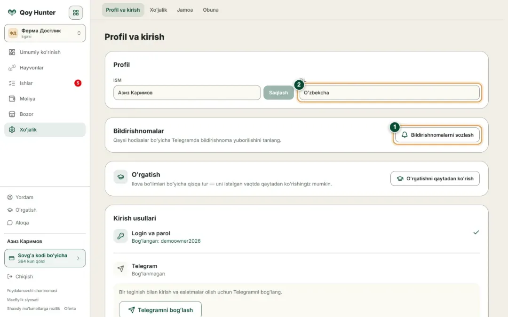The width and height of the screenshot is (508, 317).
Task: Click the grid layout icon beside Qoy Hunter
Action: click(75, 13)
